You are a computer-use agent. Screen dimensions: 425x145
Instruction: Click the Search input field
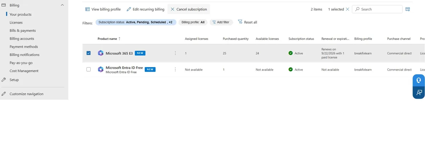coord(377,9)
